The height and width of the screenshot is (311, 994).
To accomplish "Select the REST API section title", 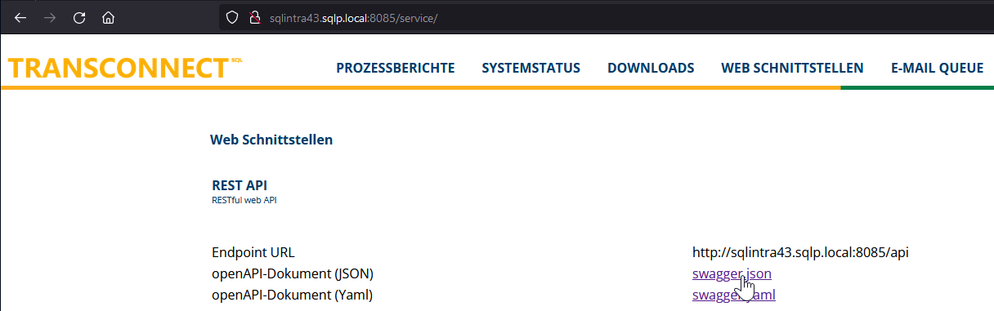I will [240, 186].
